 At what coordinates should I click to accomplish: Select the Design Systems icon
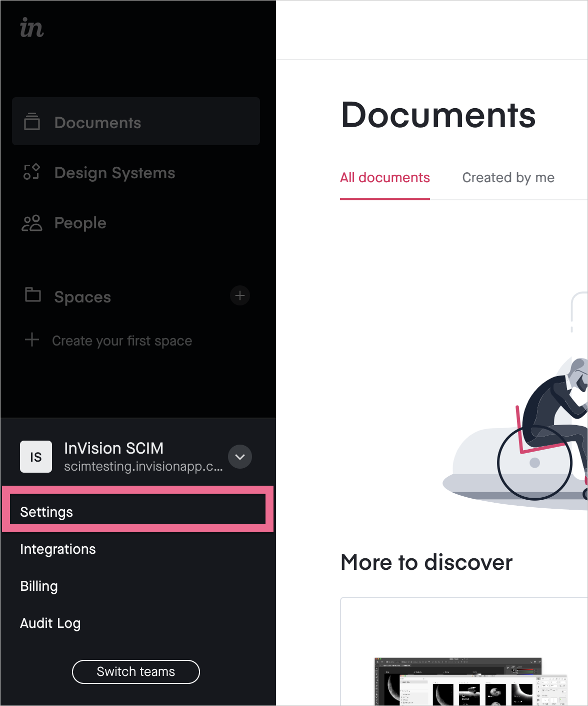pyautogui.click(x=31, y=172)
